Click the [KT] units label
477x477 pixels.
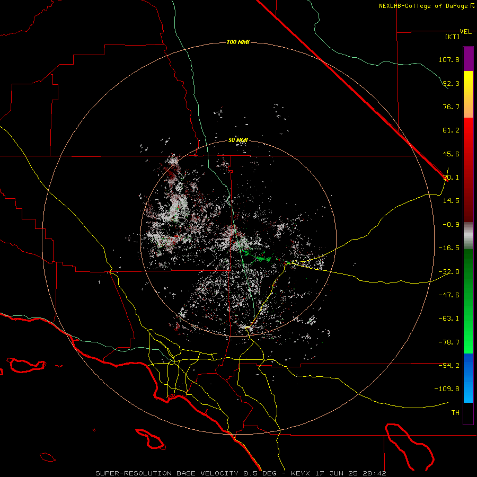click(453, 37)
